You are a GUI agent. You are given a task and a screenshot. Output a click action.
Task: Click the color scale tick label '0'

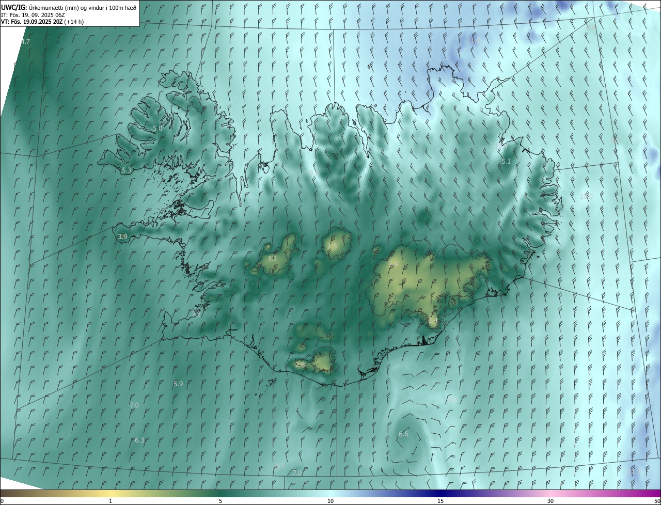(x=2, y=501)
